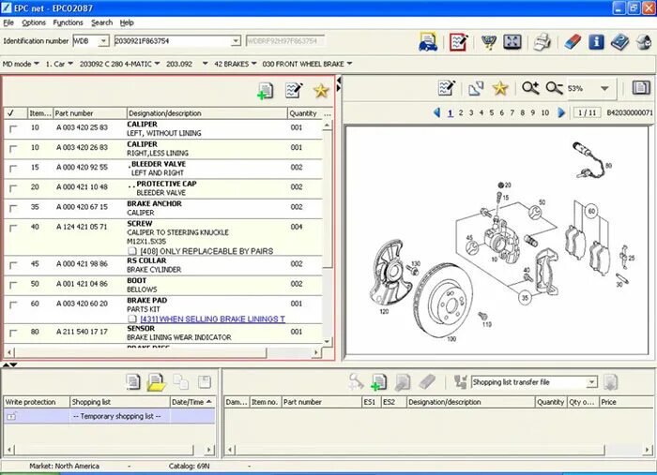Click the shopping list transfer tree icon
Viewport: 657px width, 475px height.
(x=461, y=381)
